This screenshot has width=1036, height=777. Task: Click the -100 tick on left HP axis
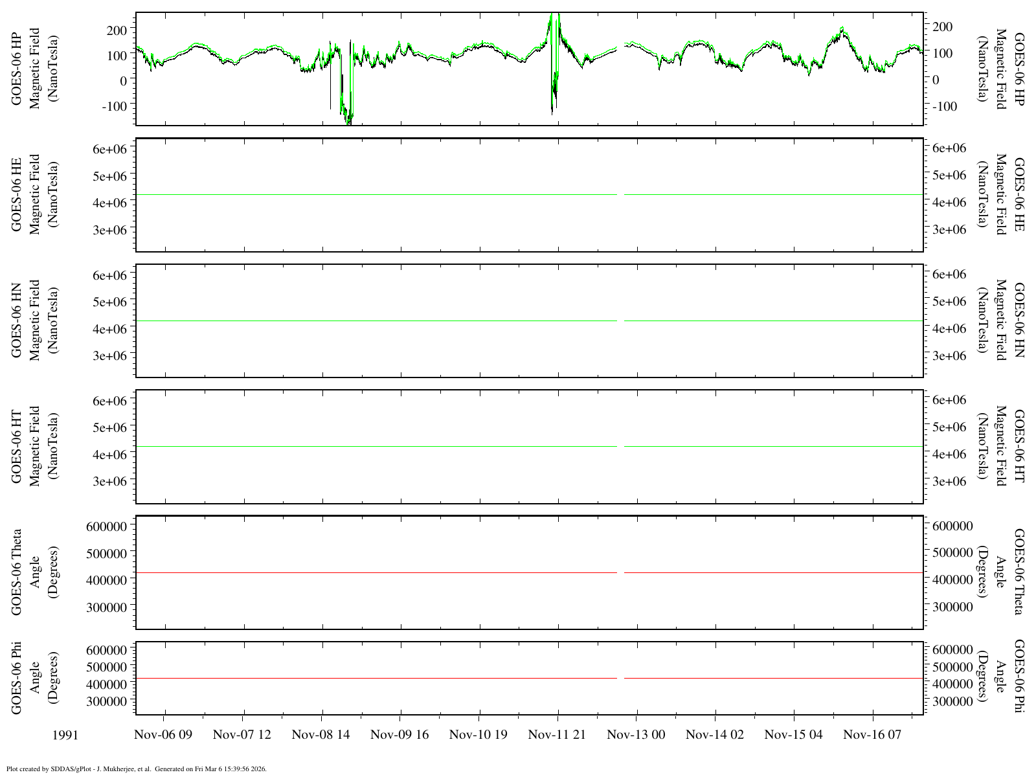point(115,105)
